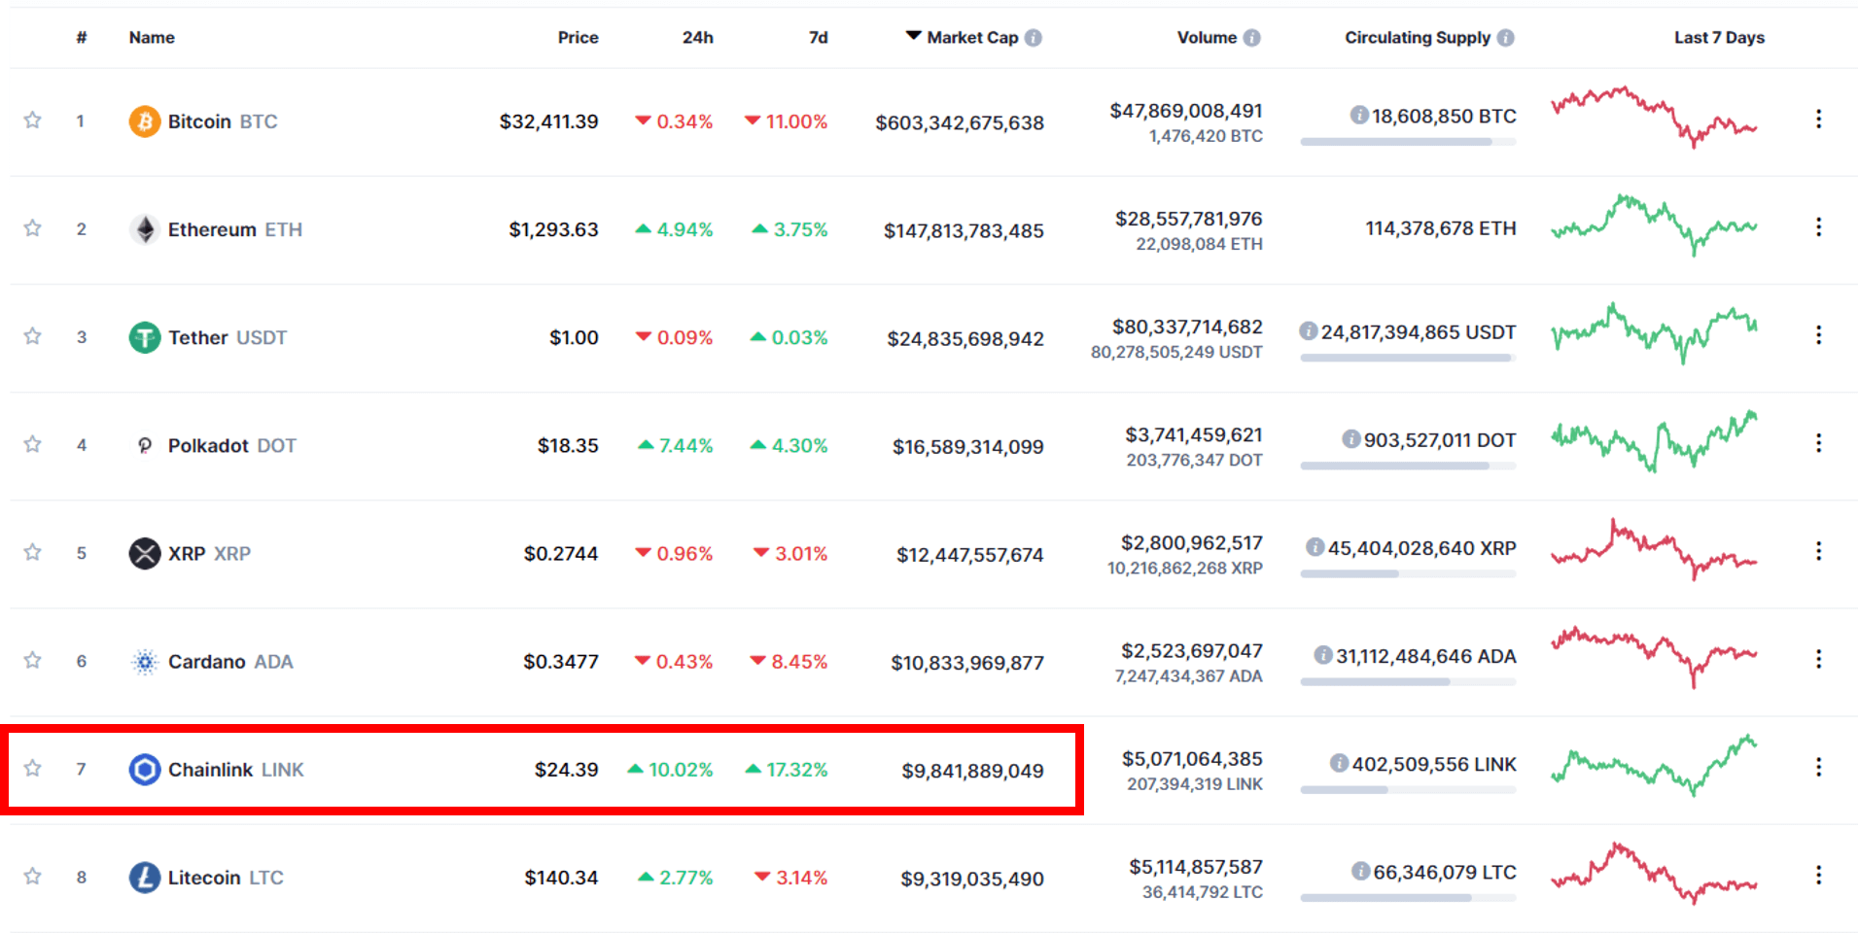Star Chainlink to add to watchlist
Image resolution: width=1858 pixels, height=933 pixels.
[x=32, y=769]
